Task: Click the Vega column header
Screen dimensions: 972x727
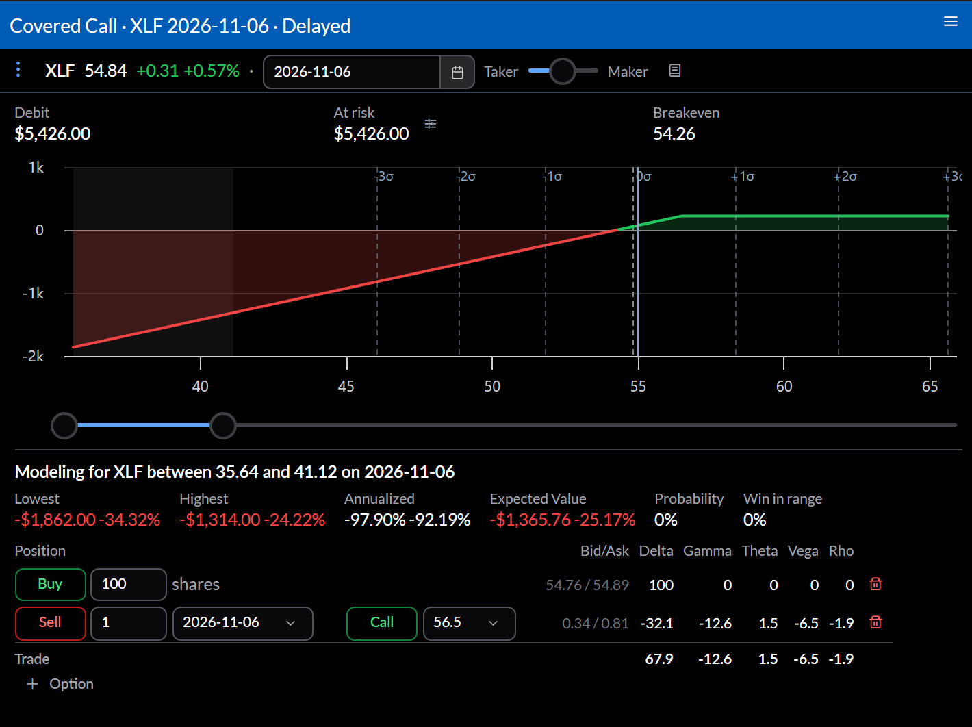Action: pos(803,551)
